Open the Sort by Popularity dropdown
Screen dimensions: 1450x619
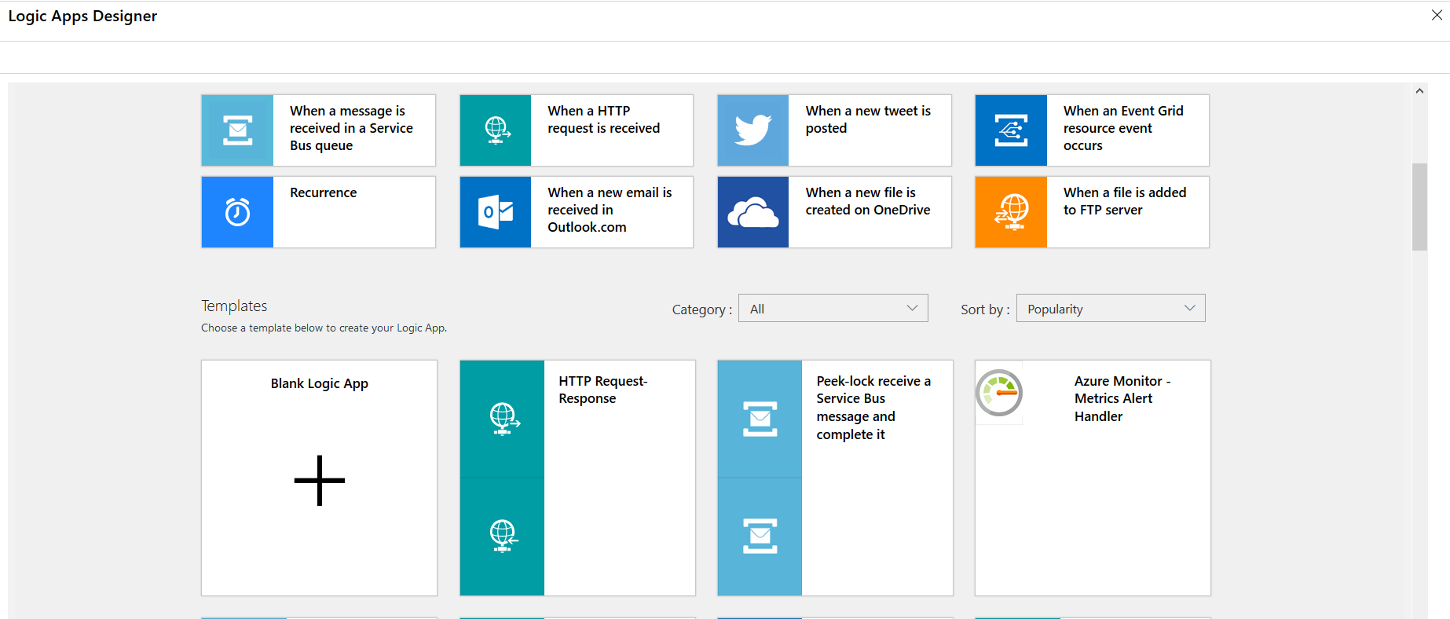click(x=1111, y=308)
